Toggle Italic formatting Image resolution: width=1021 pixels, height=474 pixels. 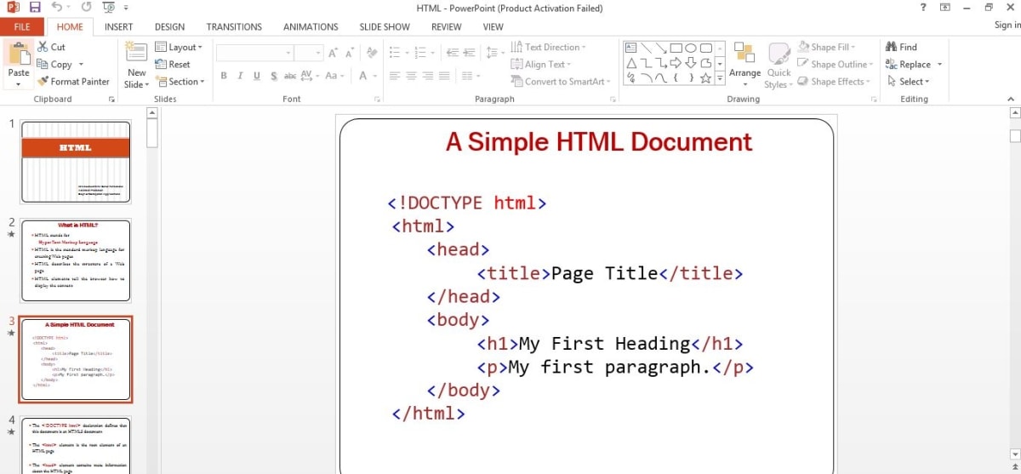(x=241, y=76)
